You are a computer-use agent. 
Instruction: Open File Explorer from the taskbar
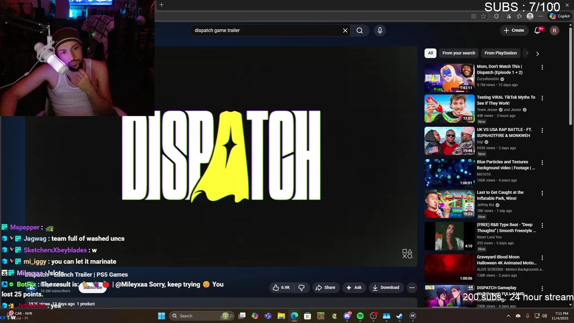click(281, 316)
